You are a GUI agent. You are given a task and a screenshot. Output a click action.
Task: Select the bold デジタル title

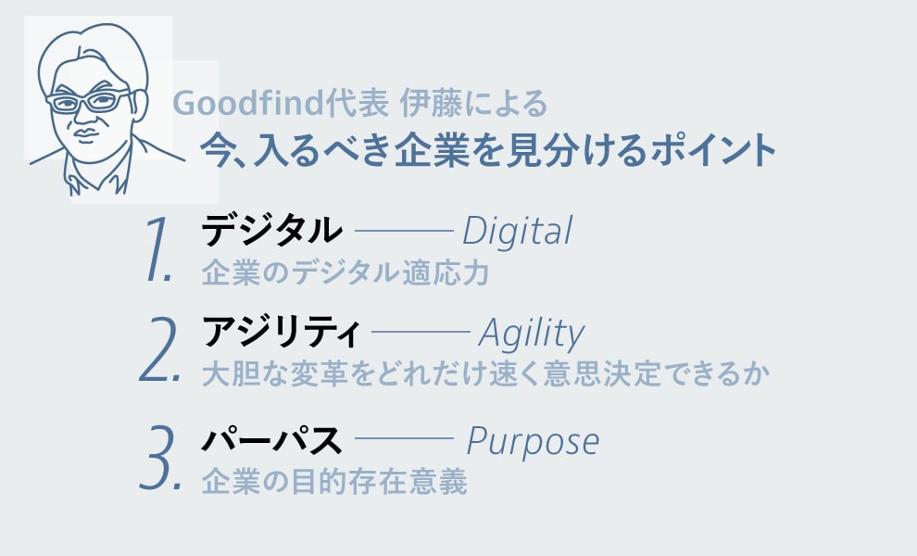pos(271,231)
